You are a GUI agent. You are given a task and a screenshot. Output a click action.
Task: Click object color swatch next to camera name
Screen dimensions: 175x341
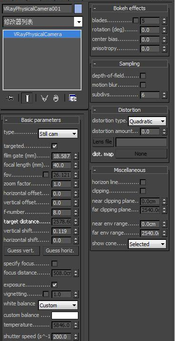(78, 9)
